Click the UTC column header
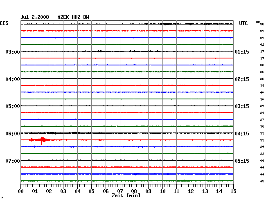The image size is (266, 202). coord(243,24)
